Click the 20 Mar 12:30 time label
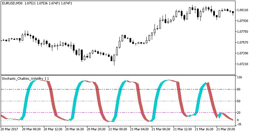The image size is (253, 133). pos(53,129)
